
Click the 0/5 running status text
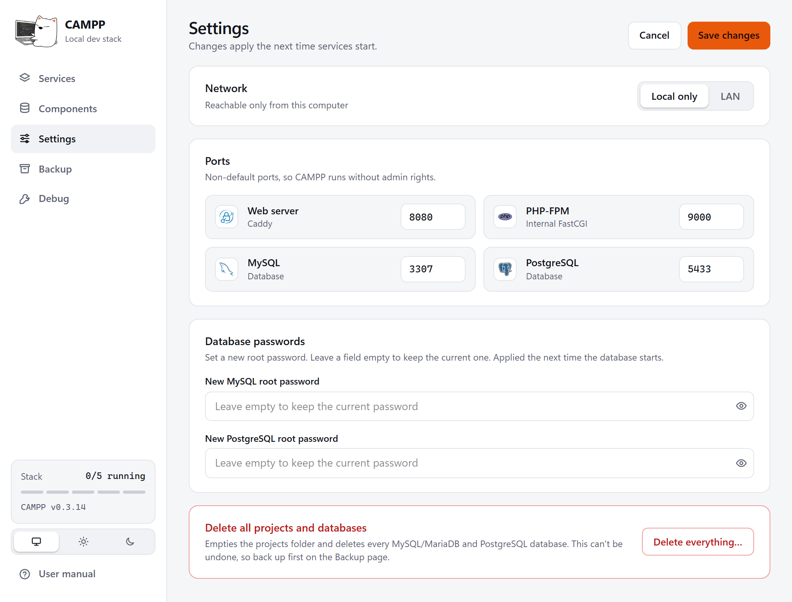pyautogui.click(x=115, y=476)
